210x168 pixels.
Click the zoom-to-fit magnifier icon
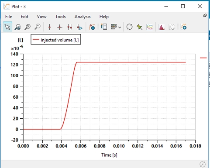[x=28, y=27]
